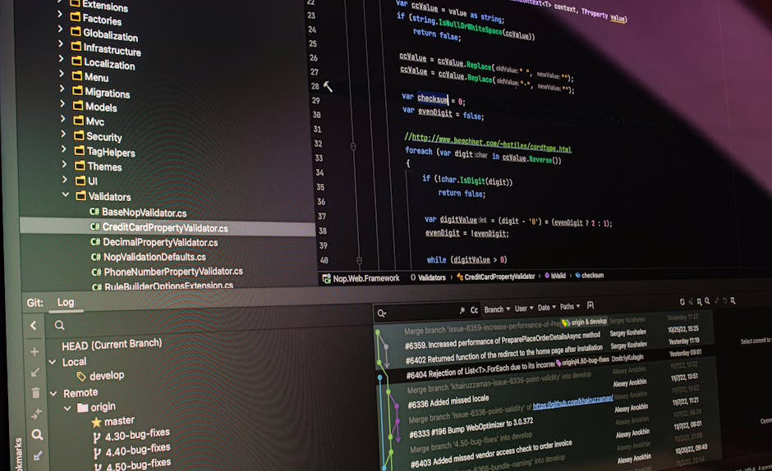Viewport: 772px width, 471px height.
Task: Open the User filter dropdown
Action: (x=522, y=309)
